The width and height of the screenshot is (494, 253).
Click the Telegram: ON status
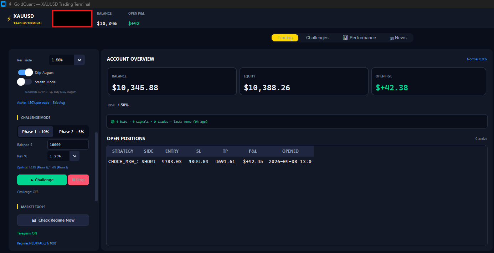27,233
